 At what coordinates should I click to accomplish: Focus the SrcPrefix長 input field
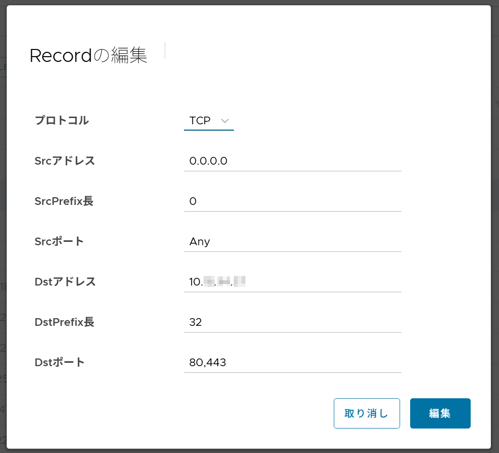click(292, 202)
